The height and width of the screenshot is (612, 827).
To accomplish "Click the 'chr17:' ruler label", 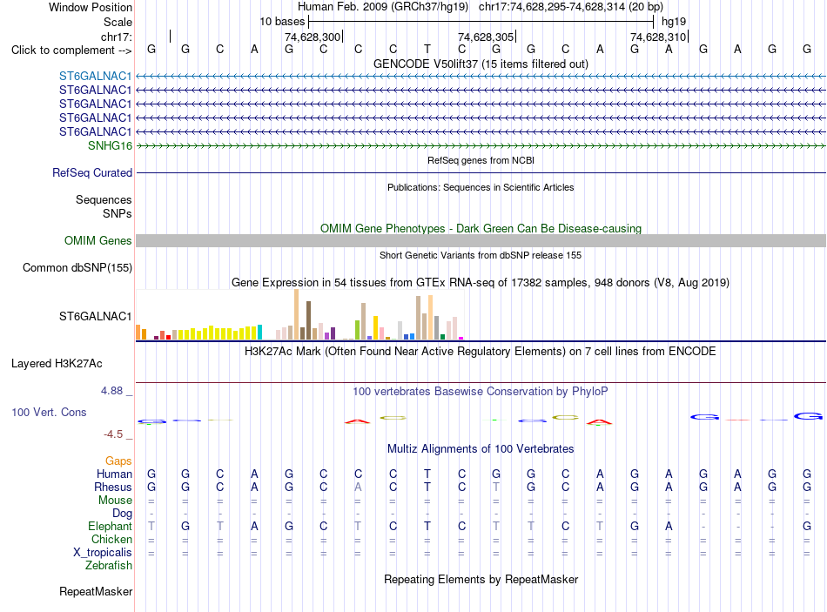I will click(116, 37).
